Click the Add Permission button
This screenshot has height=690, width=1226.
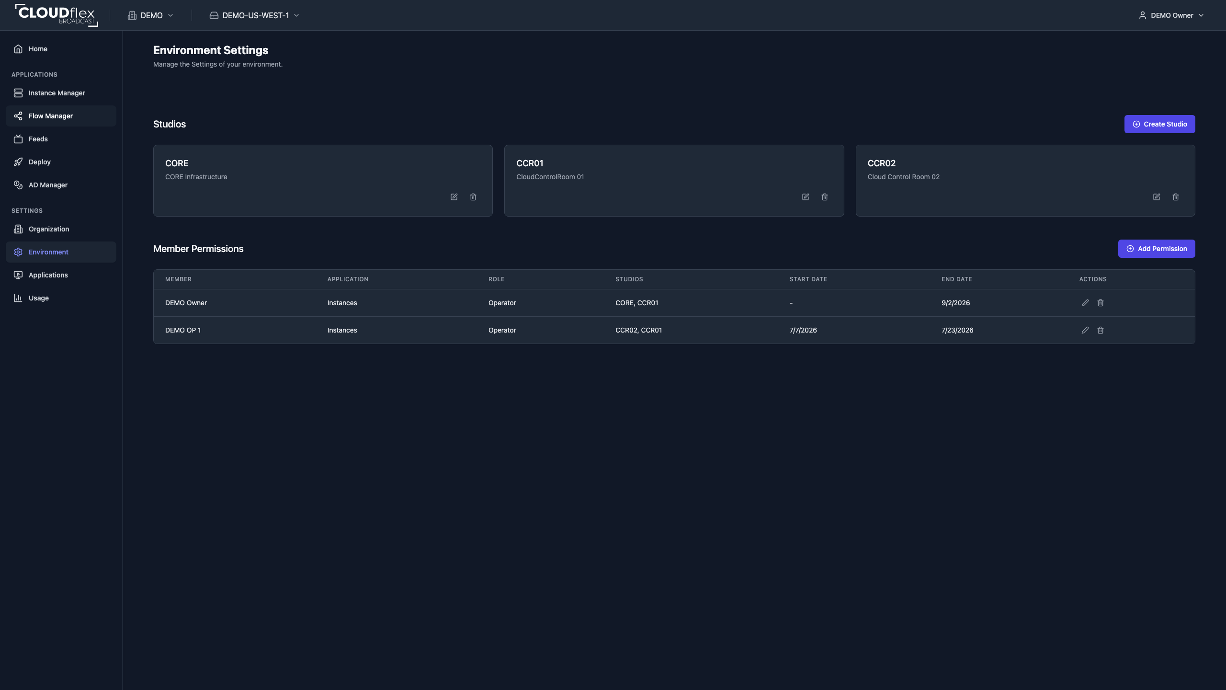1157,249
